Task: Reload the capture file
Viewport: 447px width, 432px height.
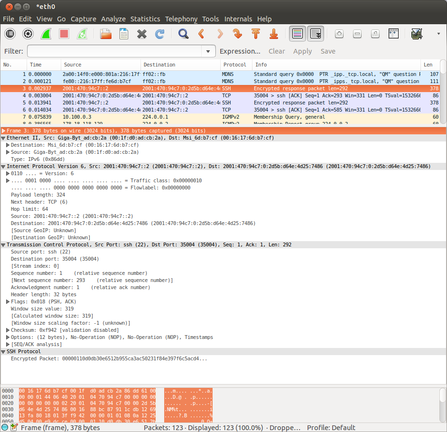Action: pos(159,34)
